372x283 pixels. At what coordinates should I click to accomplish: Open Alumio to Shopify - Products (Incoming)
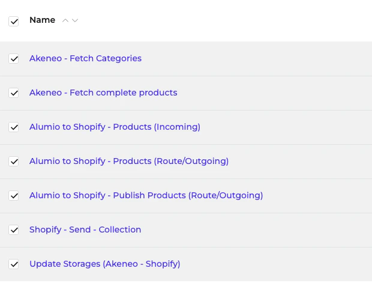click(x=115, y=127)
